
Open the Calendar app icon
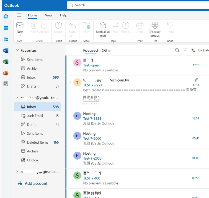pos(6,28)
